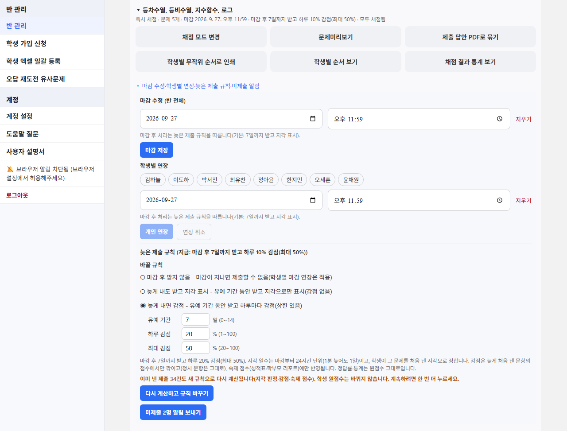Viewport: 567px width, 431px height.
Task: Open '학생 가입 신청' in sidebar
Action: [x=52, y=43]
